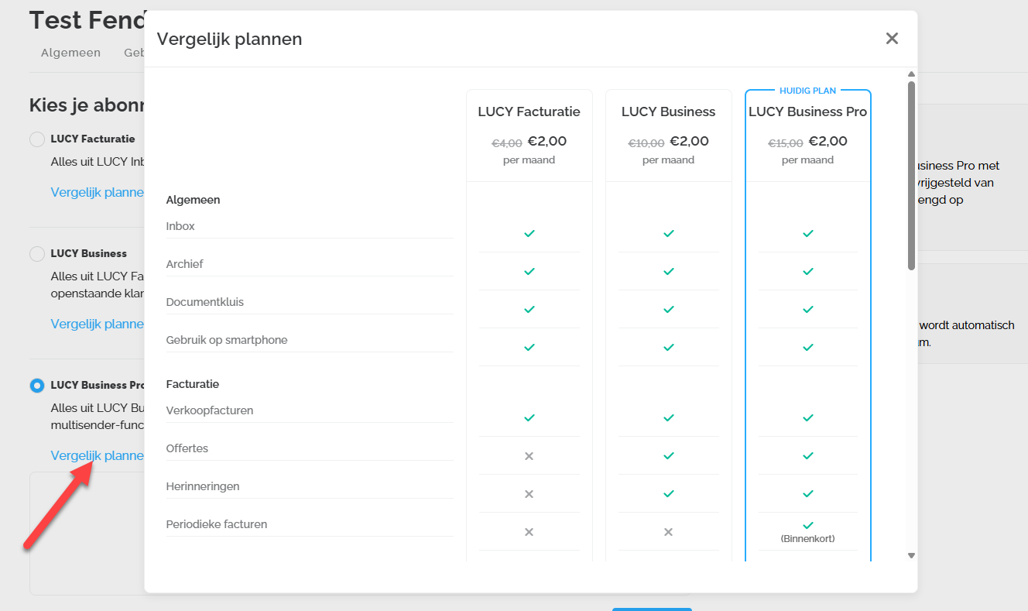Click the HUIDIG PLAN badge

click(808, 91)
